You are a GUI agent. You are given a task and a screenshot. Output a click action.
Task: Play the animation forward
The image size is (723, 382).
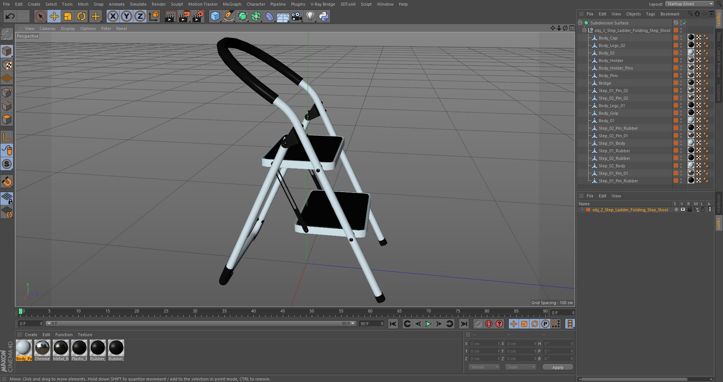click(x=428, y=324)
